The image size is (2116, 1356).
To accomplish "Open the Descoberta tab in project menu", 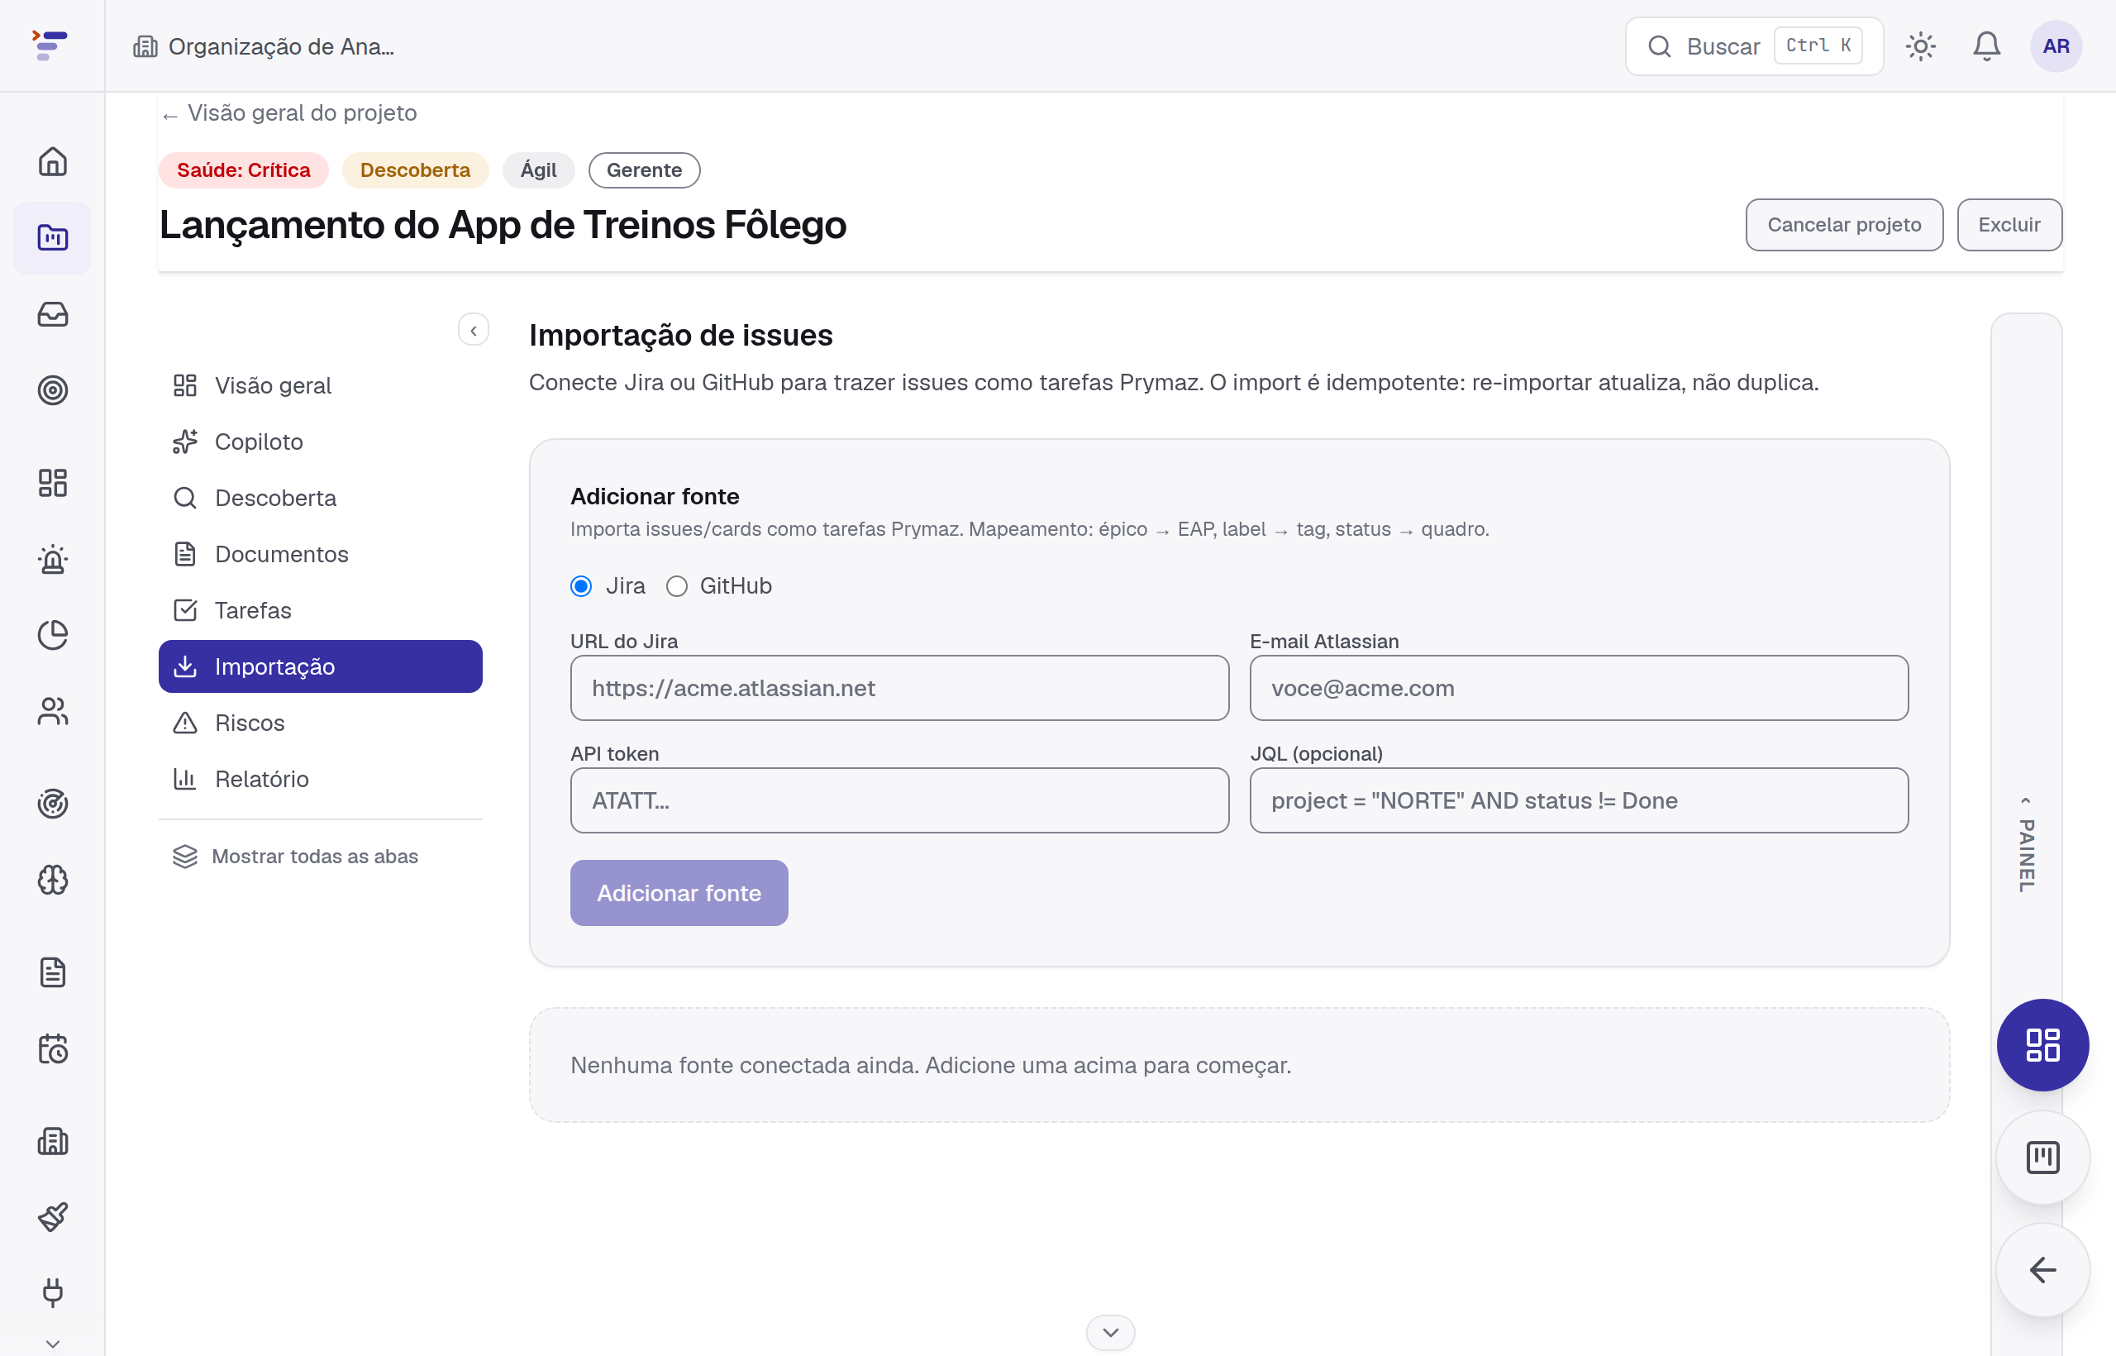I will coord(321,498).
